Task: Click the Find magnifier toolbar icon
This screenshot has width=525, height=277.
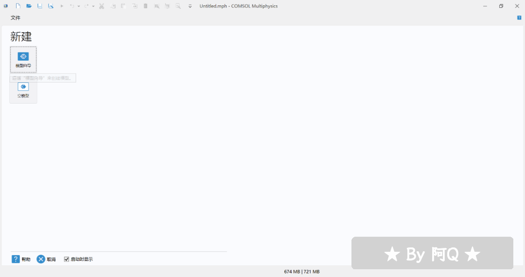Action: point(178,6)
